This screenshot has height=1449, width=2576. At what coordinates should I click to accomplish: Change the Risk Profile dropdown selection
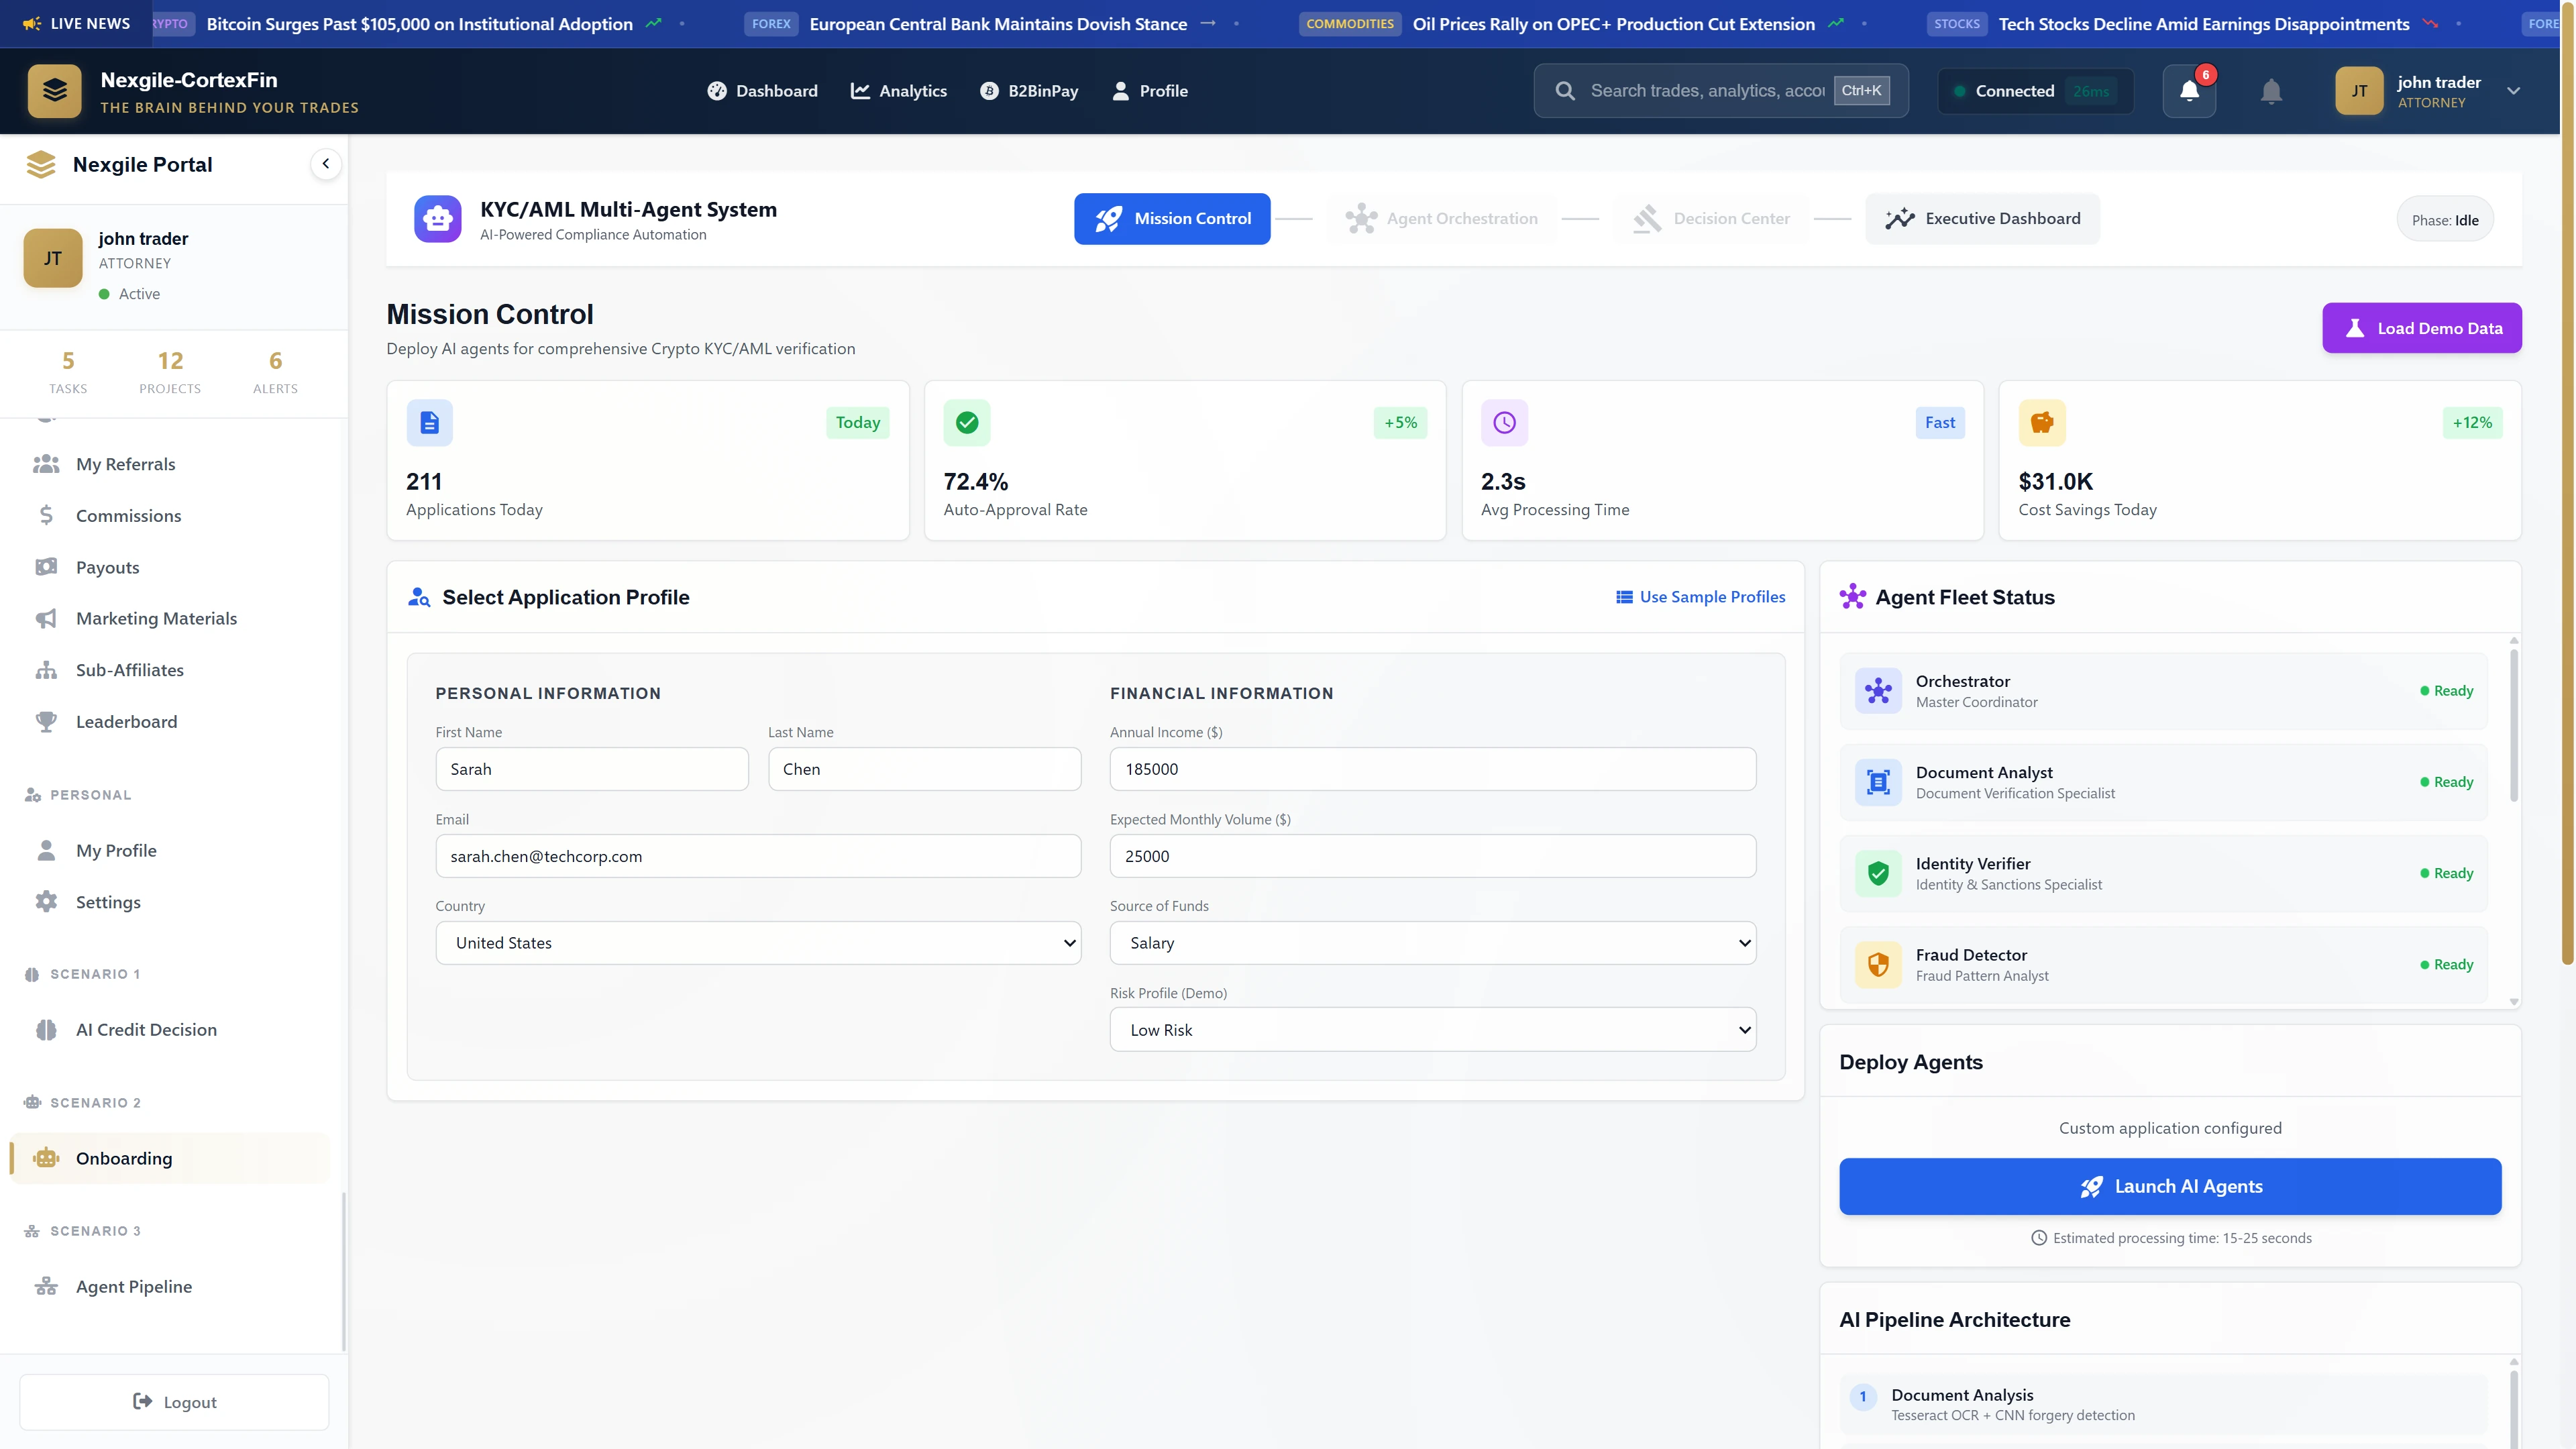tap(1432, 1029)
